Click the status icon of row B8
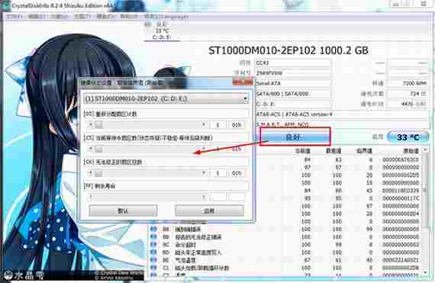 tap(153, 230)
